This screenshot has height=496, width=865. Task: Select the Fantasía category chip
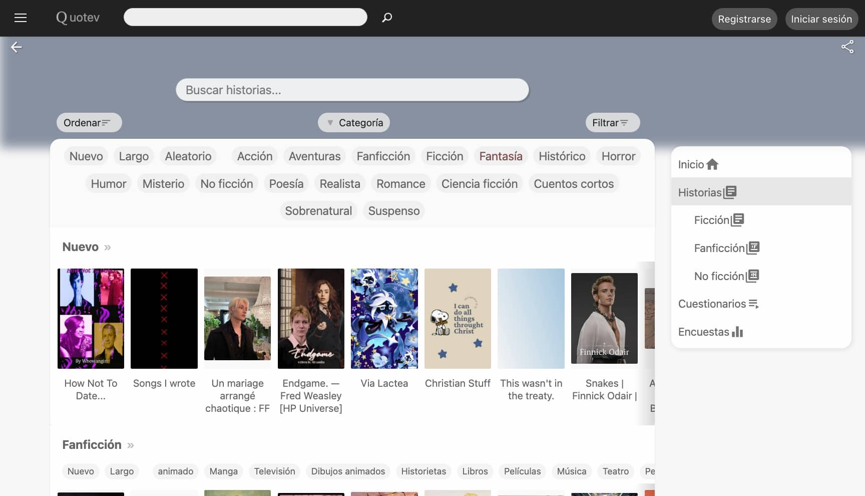501,156
